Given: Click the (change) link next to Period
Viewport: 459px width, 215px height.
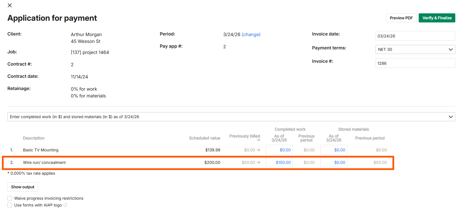Looking at the screenshot, I should [x=251, y=34].
